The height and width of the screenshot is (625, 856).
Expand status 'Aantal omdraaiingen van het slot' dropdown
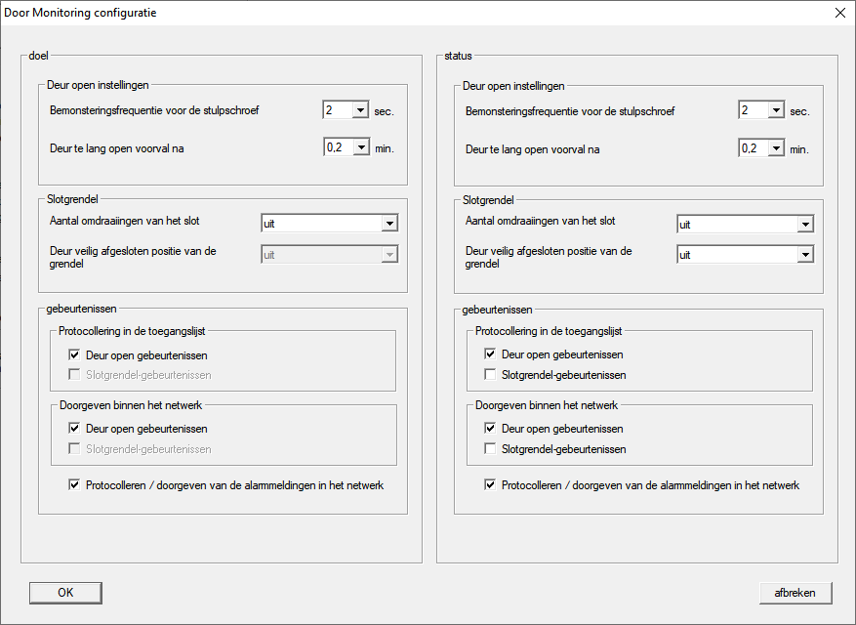[804, 225]
